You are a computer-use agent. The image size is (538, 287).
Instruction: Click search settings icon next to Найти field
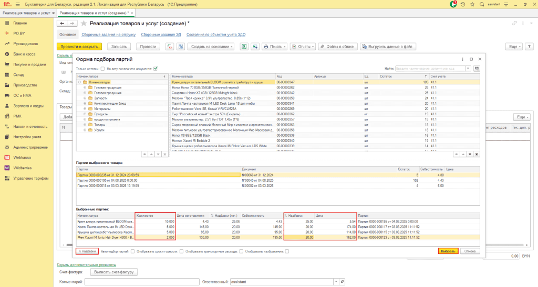pyautogui.click(x=476, y=68)
